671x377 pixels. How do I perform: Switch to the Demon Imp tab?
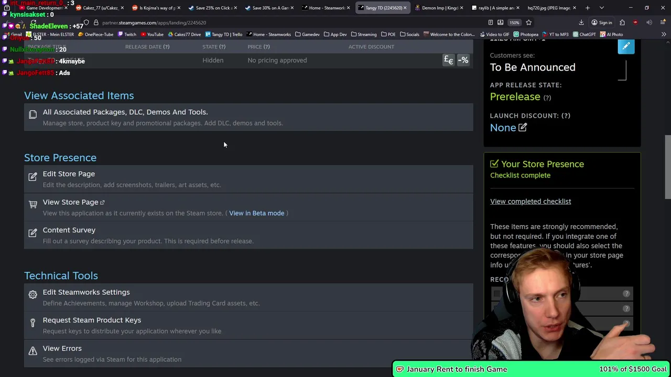point(438,8)
